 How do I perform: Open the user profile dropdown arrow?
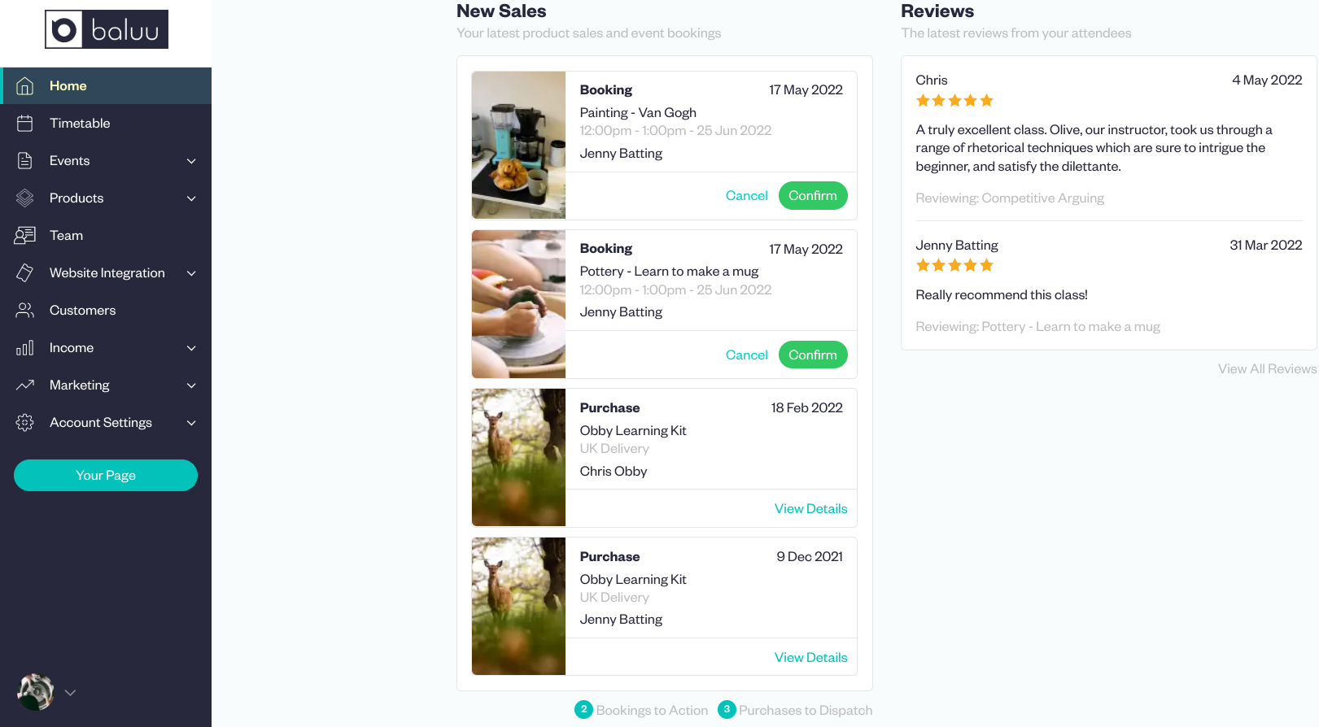click(70, 693)
